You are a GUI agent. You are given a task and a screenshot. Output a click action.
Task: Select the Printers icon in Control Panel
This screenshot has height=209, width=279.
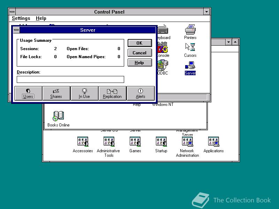point(190,32)
